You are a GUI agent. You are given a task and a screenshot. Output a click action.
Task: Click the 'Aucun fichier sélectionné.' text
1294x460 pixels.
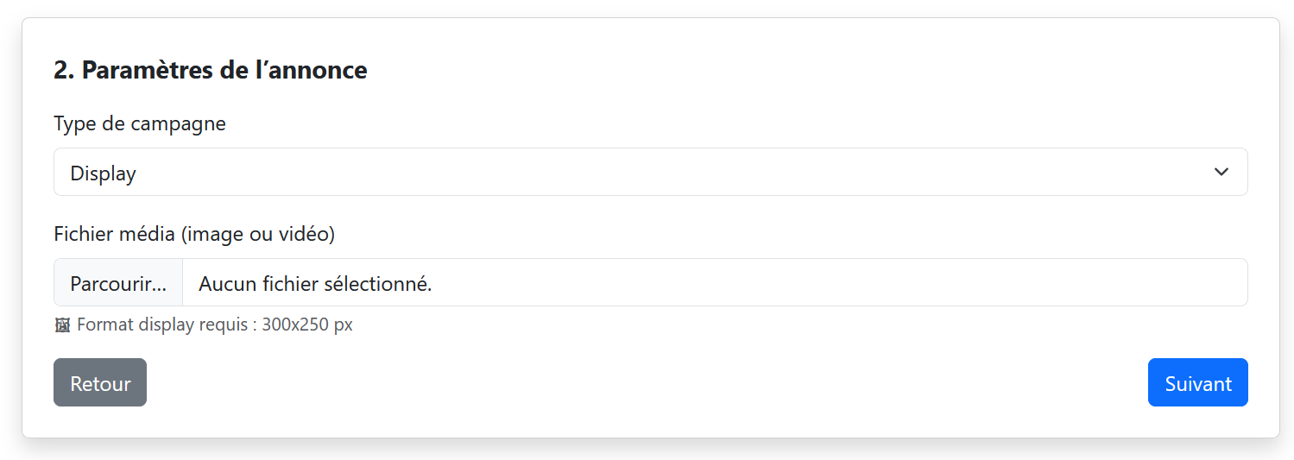(315, 283)
